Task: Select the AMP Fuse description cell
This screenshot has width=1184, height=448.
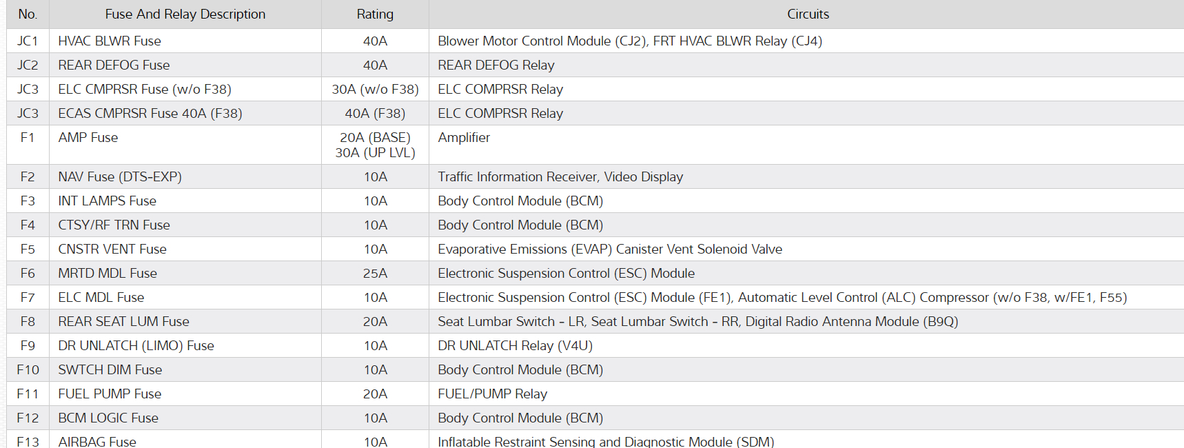Action: pyautogui.click(x=88, y=137)
